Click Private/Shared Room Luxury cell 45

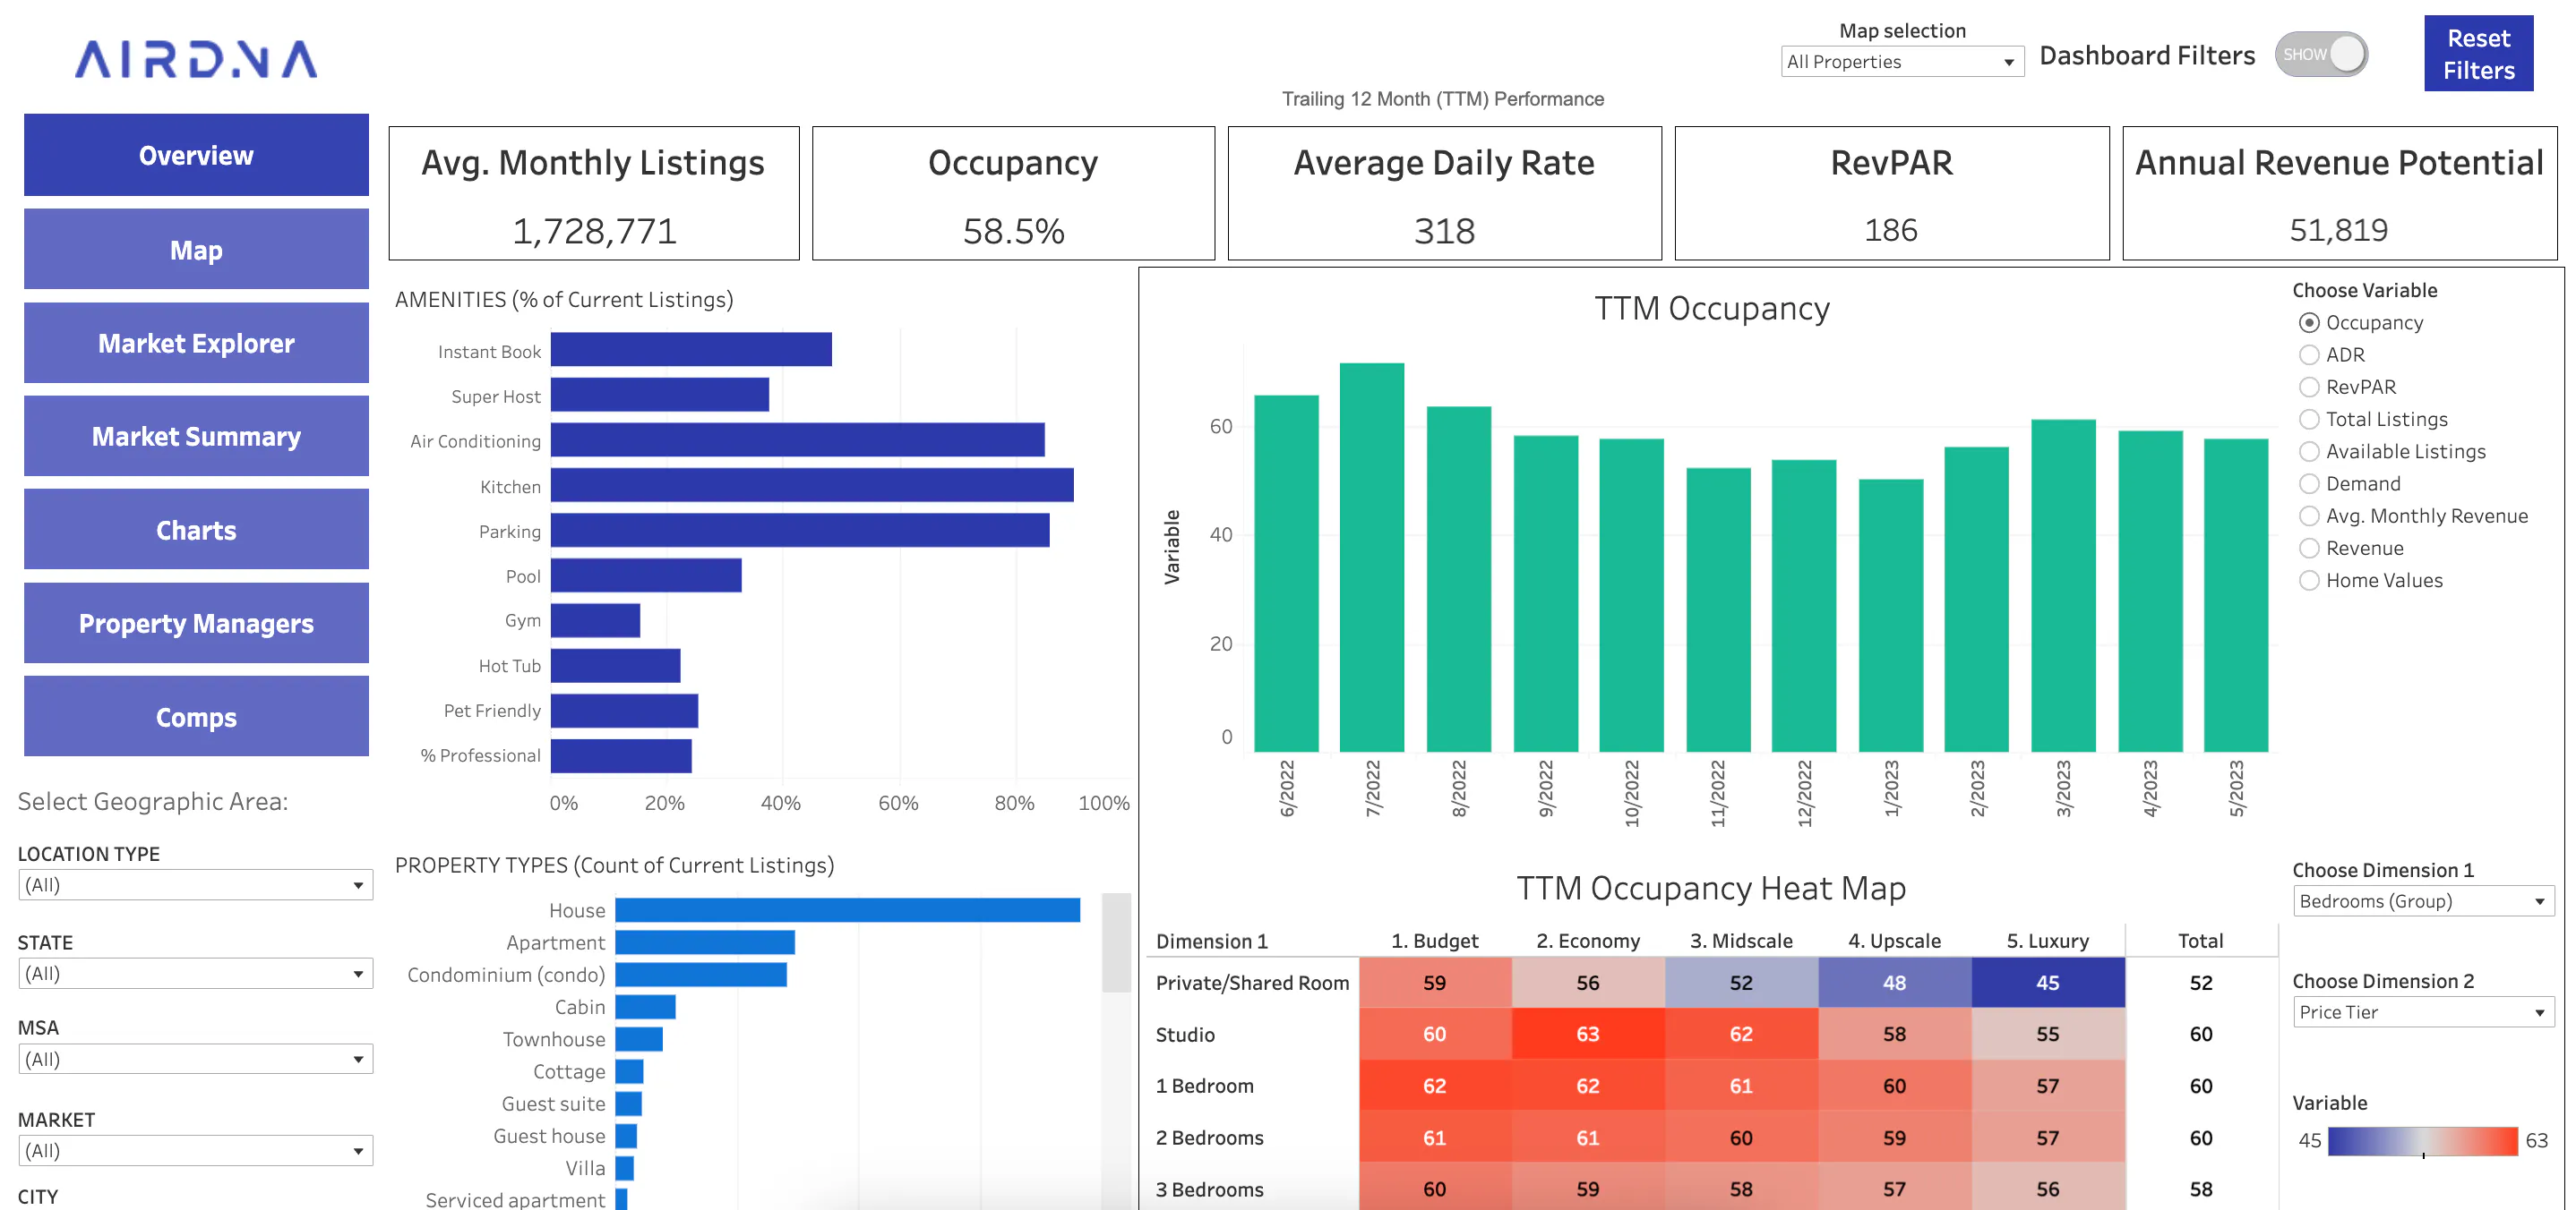pos(2047,984)
